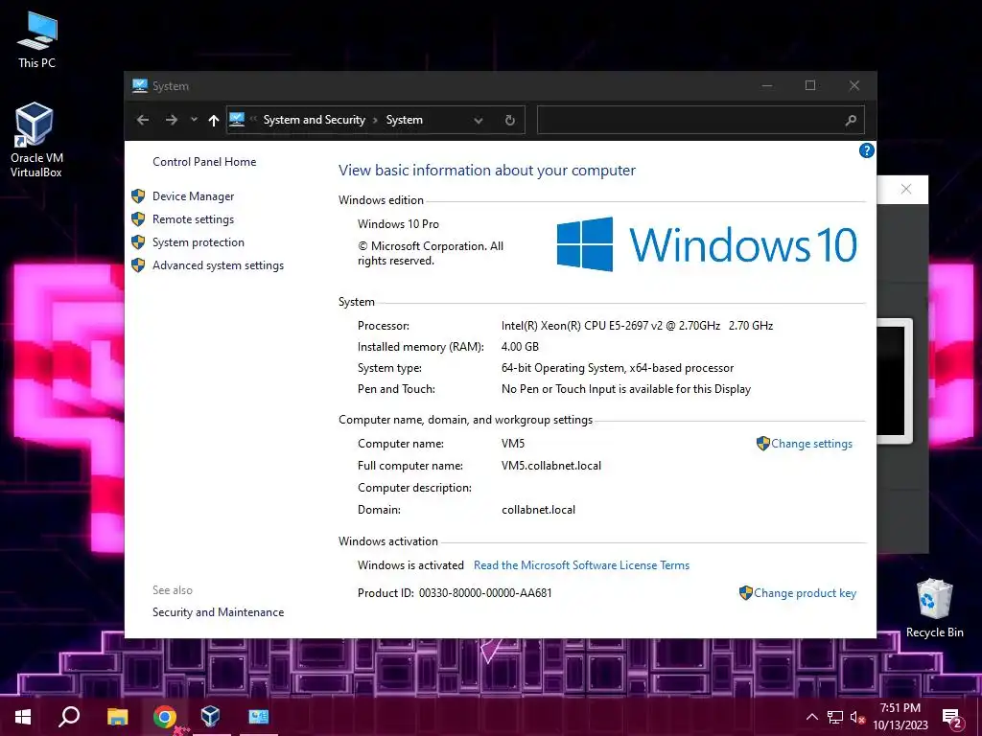Open Remote settings
The width and height of the screenshot is (982, 736).
click(193, 219)
